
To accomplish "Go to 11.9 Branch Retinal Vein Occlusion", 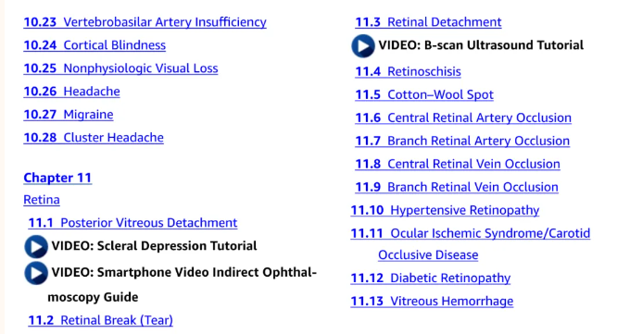I will [457, 187].
